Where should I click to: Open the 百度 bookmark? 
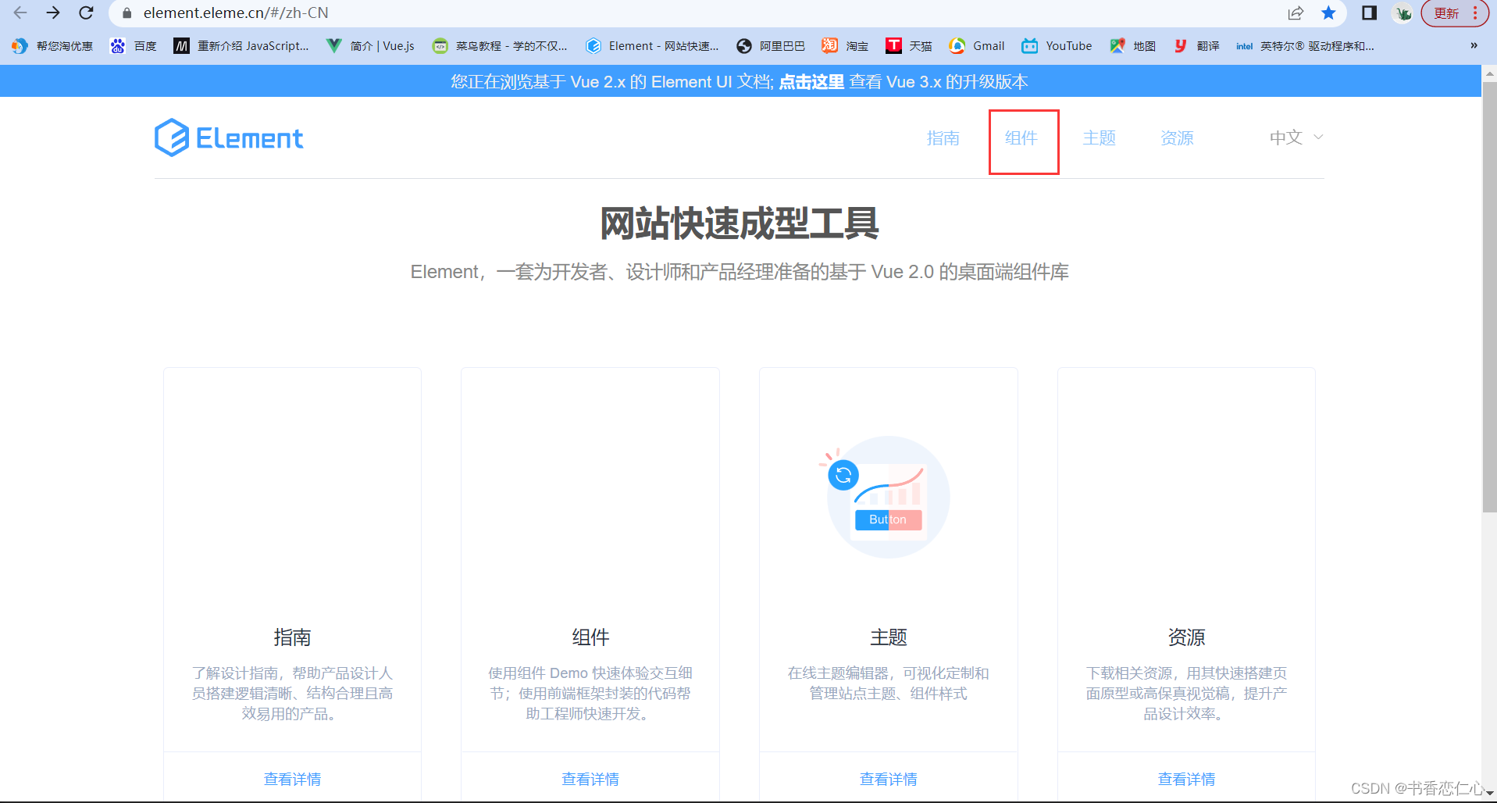pyautogui.click(x=134, y=46)
